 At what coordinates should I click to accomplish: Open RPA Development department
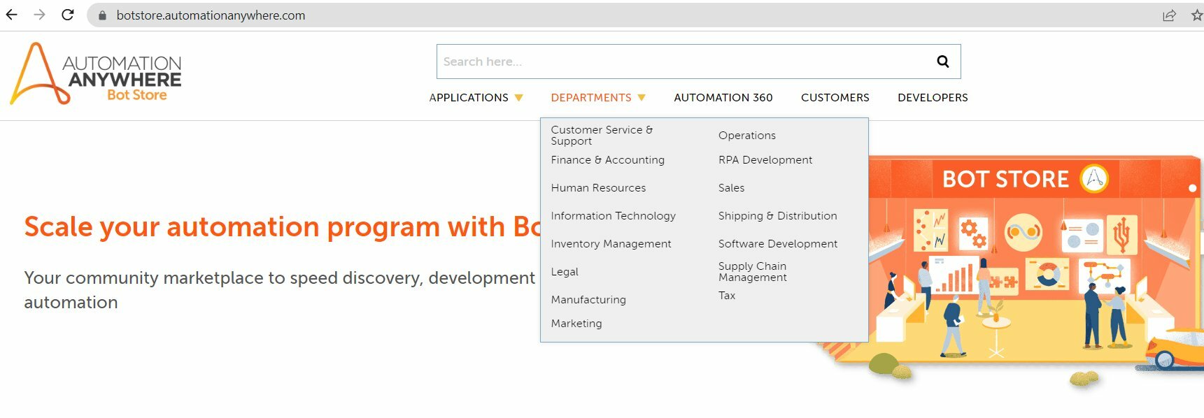point(765,160)
